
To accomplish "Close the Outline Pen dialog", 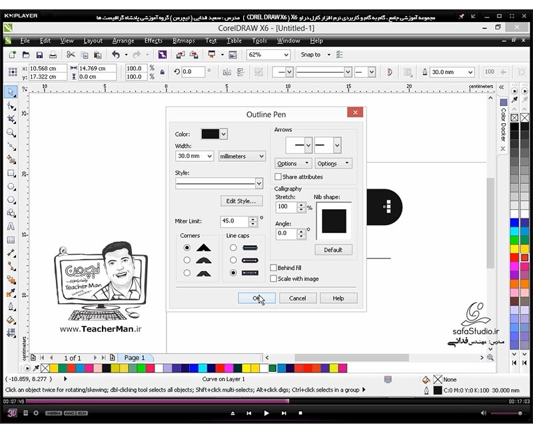I will (355, 112).
